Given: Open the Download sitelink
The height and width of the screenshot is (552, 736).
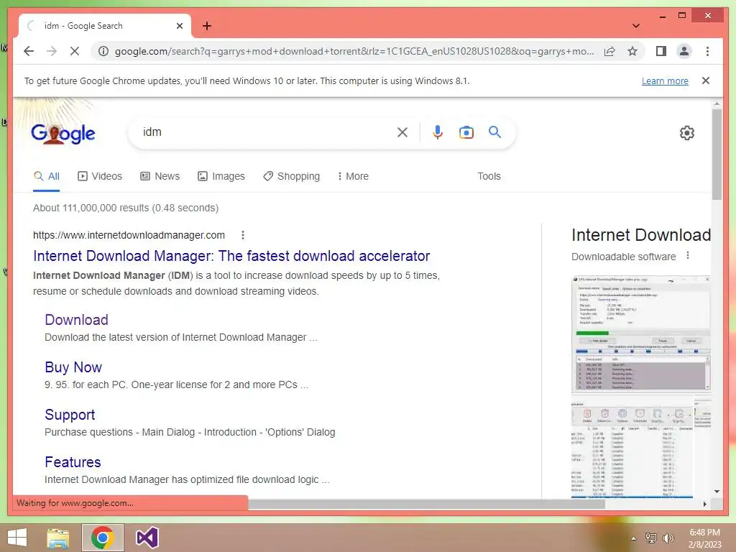Looking at the screenshot, I should pyautogui.click(x=76, y=320).
